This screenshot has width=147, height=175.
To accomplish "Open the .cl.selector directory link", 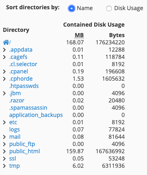I will [23, 64].
